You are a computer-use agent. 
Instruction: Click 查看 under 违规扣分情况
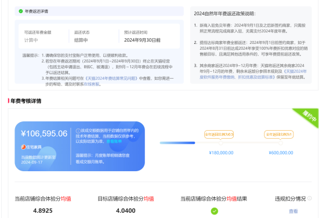tap(293, 211)
